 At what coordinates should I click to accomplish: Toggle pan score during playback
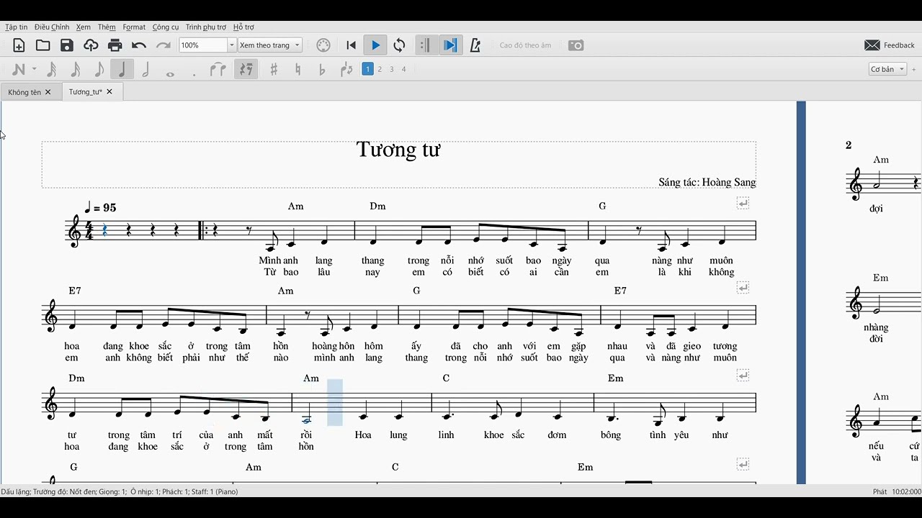(x=450, y=45)
